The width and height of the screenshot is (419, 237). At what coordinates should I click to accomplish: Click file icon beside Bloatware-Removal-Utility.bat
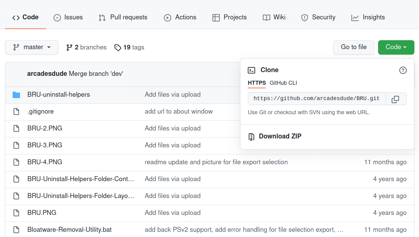coord(16,230)
